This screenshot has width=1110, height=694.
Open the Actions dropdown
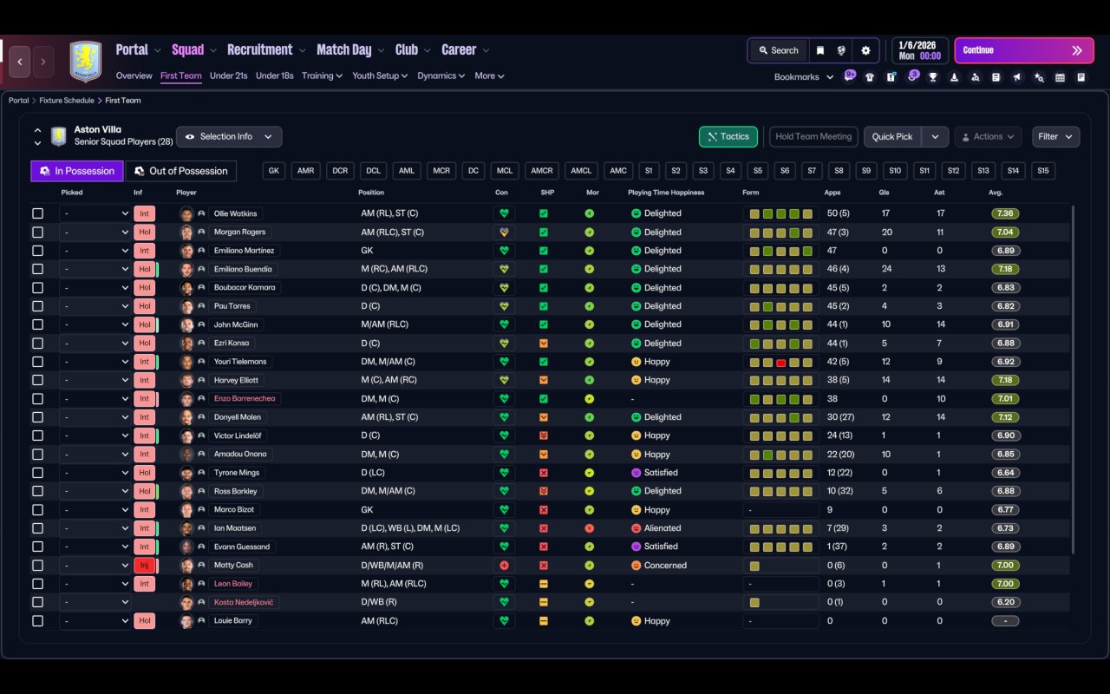[988, 137]
